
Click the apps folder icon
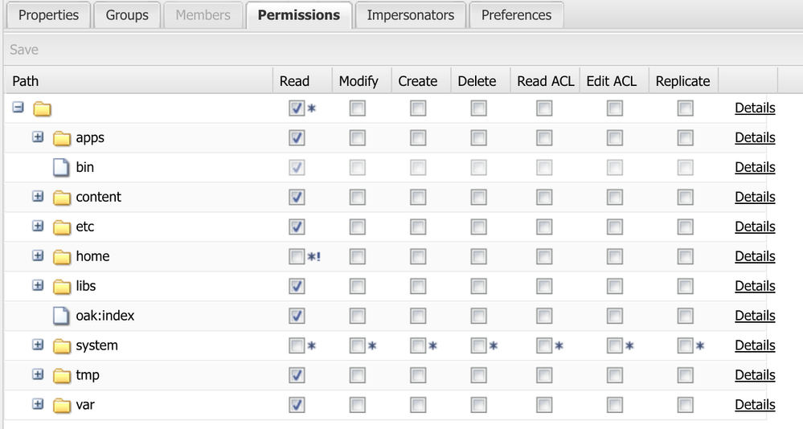tap(62, 138)
